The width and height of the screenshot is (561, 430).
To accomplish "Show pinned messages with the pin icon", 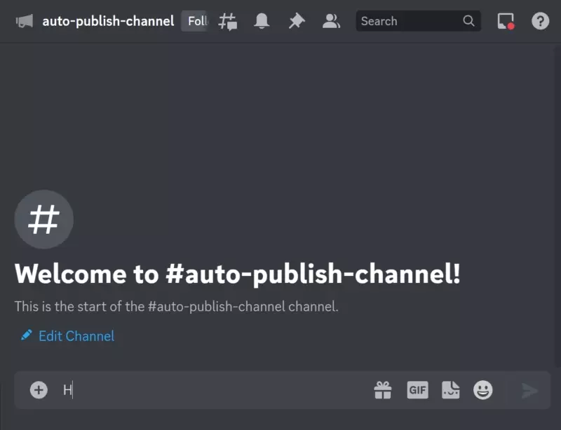I will (x=297, y=21).
